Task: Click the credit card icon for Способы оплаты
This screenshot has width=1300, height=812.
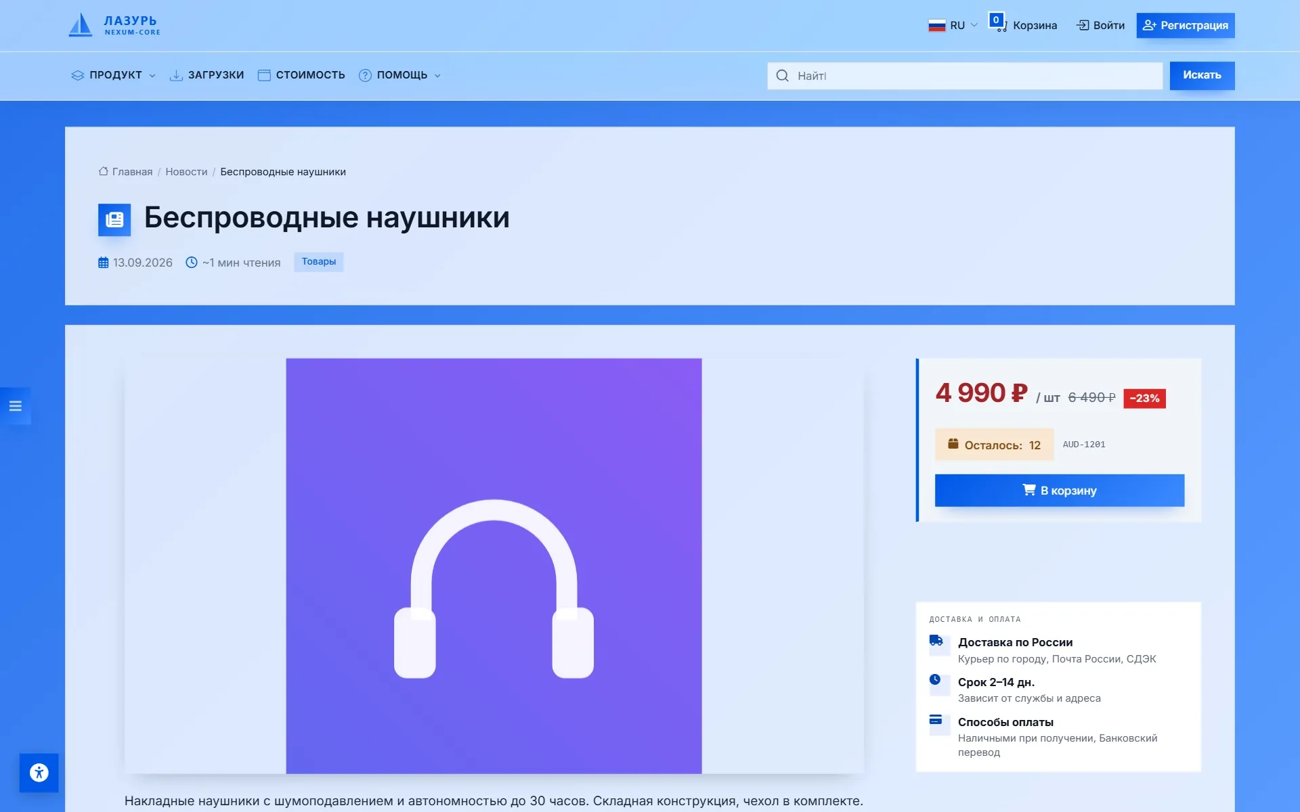Action: [936, 719]
